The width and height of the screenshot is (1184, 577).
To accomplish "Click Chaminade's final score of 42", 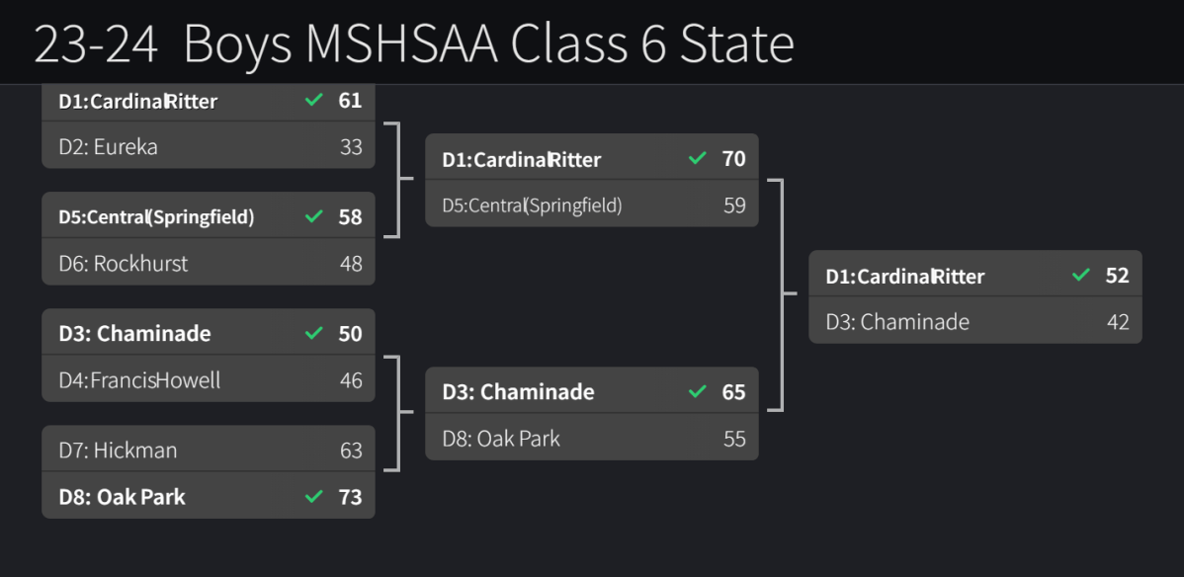I will pyautogui.click(x=1118, y=322).
